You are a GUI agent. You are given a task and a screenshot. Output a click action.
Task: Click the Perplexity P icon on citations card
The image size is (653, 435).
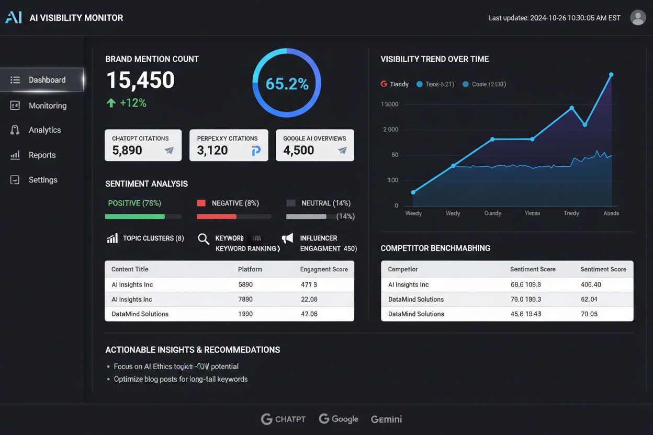[x=255, y=150]
